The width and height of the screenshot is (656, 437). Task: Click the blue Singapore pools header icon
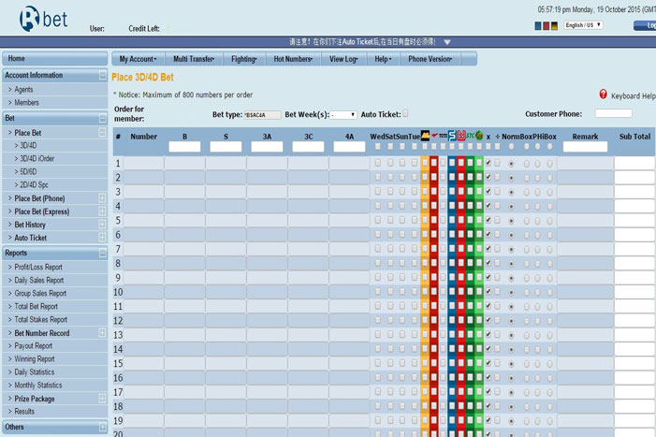(451, 136)
